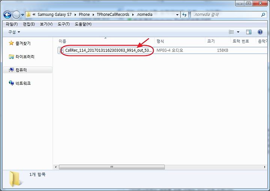The image size is (270, 191).
Task: Change view with the view icon
Action: 231,32
